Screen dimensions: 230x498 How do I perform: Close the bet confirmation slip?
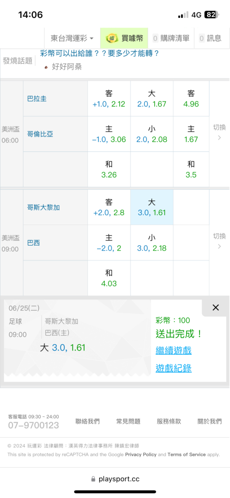pyautogui.click(x=216, y=307)
